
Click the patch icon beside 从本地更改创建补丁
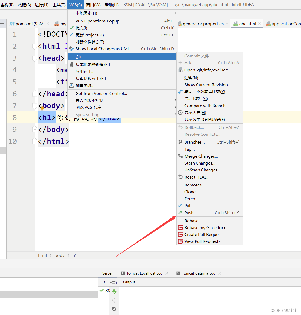coord(71,65)
